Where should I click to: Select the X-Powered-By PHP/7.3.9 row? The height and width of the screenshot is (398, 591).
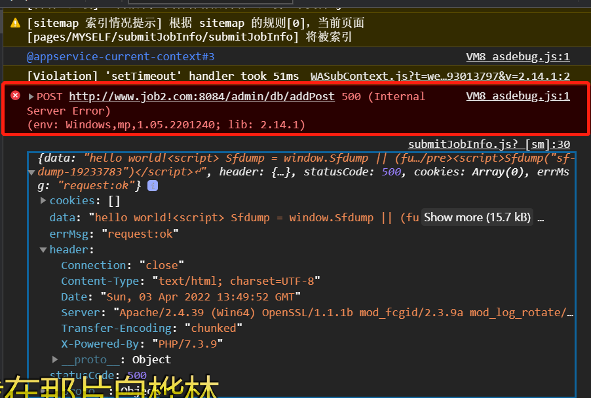(x=142, y=344)
